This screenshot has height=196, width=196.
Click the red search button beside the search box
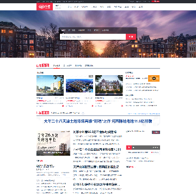coord(131,36)
